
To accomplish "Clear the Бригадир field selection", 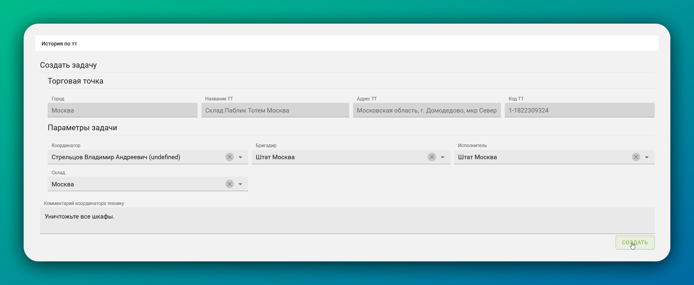I will tap(432, 157).
